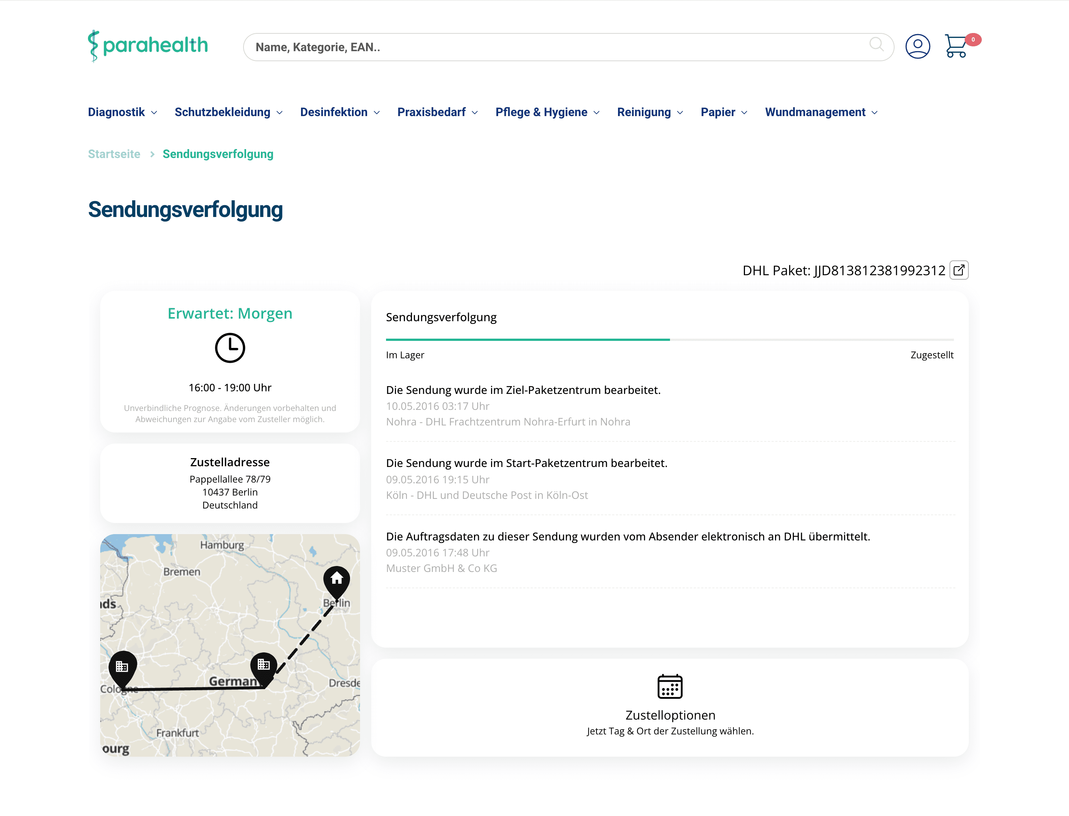The height and width of the screenshot is (816, 1069).
Task: Click Sendungsverfolgung panel heading above progress bar
Action: pyautogui.click(x=441, y=317)
